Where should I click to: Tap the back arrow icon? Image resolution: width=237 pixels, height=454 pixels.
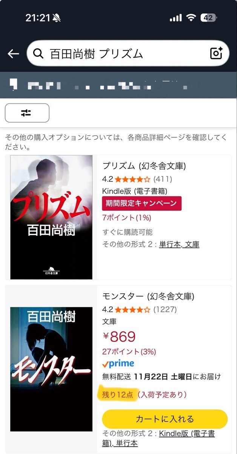[13, 54]
